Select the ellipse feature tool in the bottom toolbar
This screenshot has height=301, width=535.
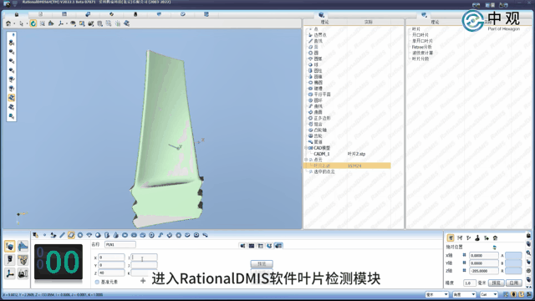pos(125,235)
